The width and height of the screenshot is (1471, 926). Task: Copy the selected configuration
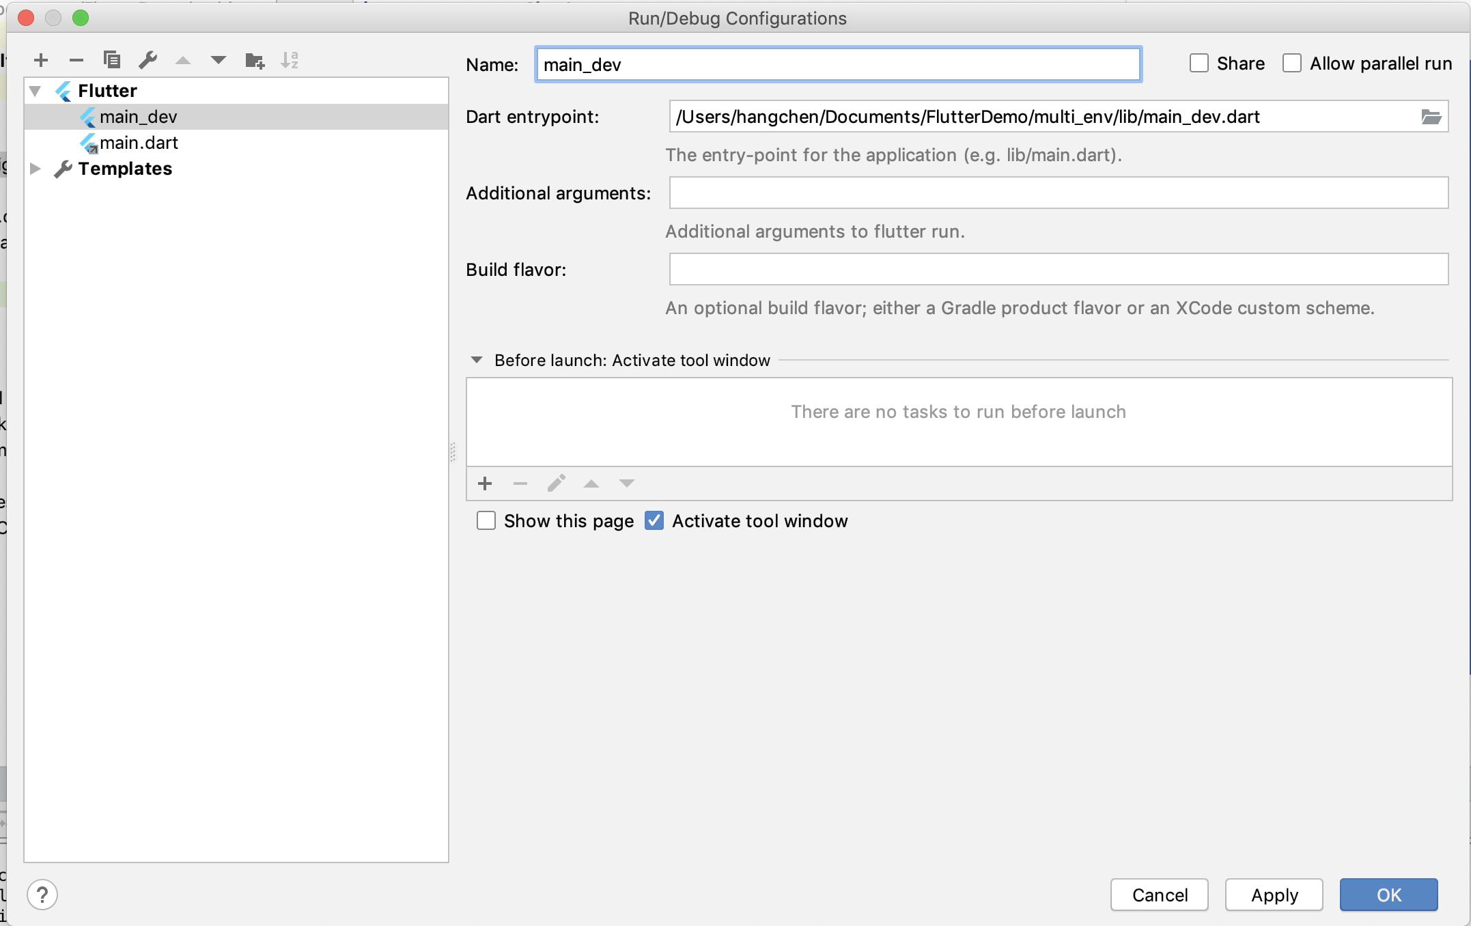[112, 60]
